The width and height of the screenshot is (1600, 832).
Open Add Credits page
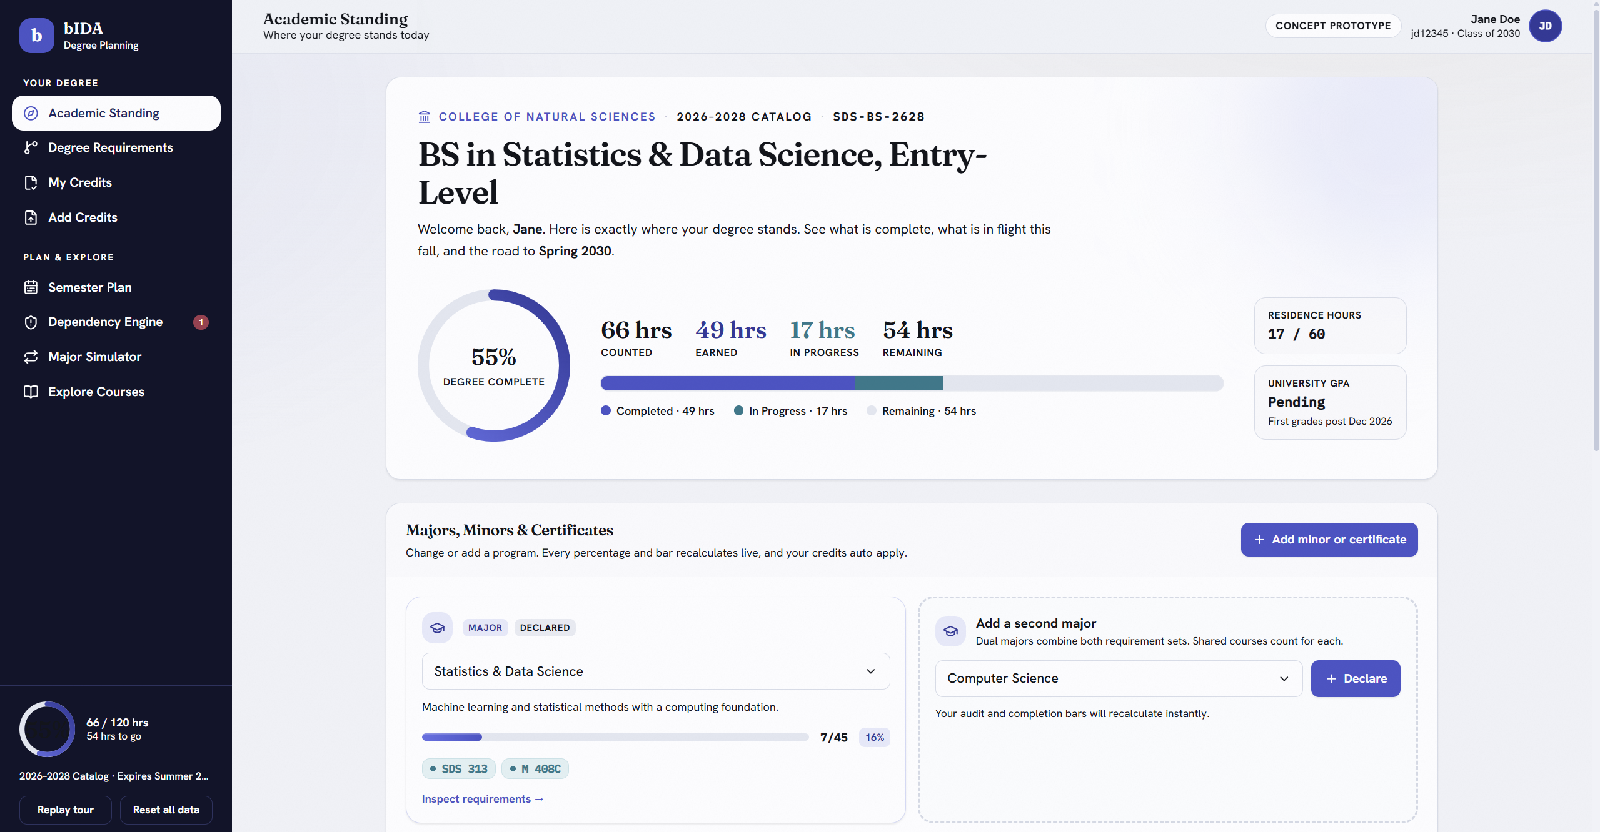coord(116,217)
